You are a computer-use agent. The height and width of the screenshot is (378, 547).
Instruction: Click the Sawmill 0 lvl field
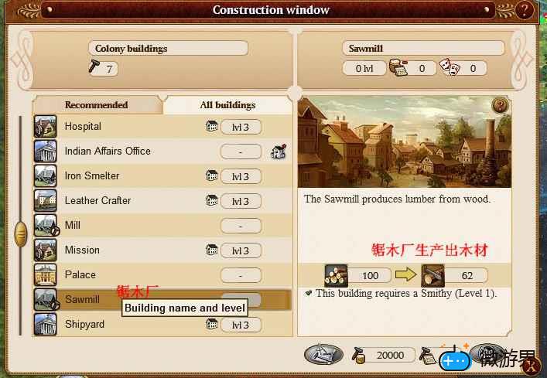click(364, 69)
